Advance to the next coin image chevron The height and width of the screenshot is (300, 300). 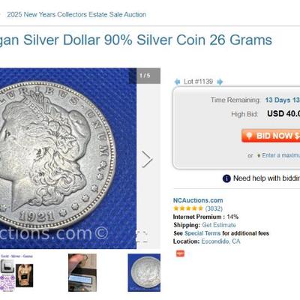click(x=147, y=159)
